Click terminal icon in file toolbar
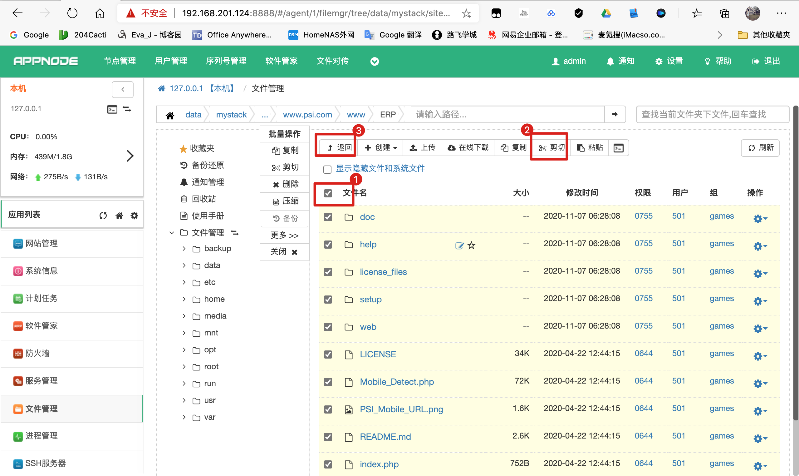Screen dimensions: 799x476 point(618,148)
